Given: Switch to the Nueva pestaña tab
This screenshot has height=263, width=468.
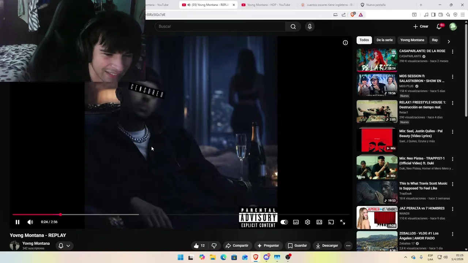Looking at the screenshot, I should (377, 5).
